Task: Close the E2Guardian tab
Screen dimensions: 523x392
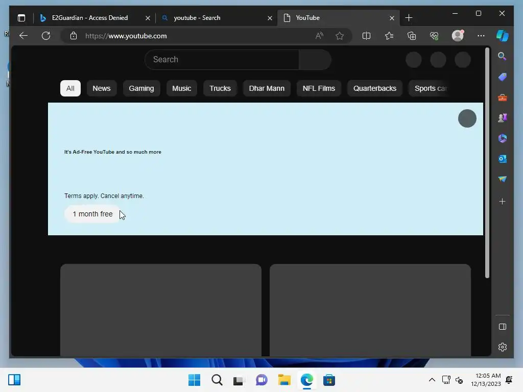Action: point(148,18)
